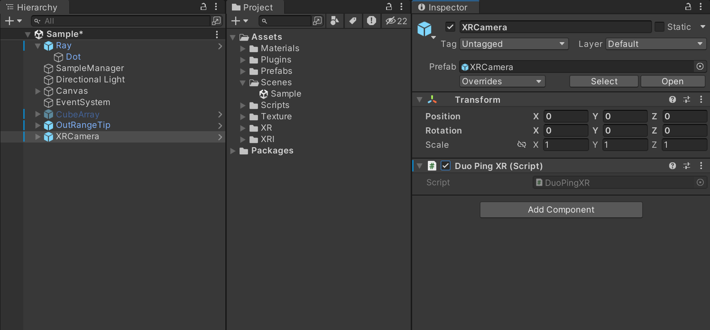
Task: Click the Project search by type icon
Action: (x=334, y=21)
